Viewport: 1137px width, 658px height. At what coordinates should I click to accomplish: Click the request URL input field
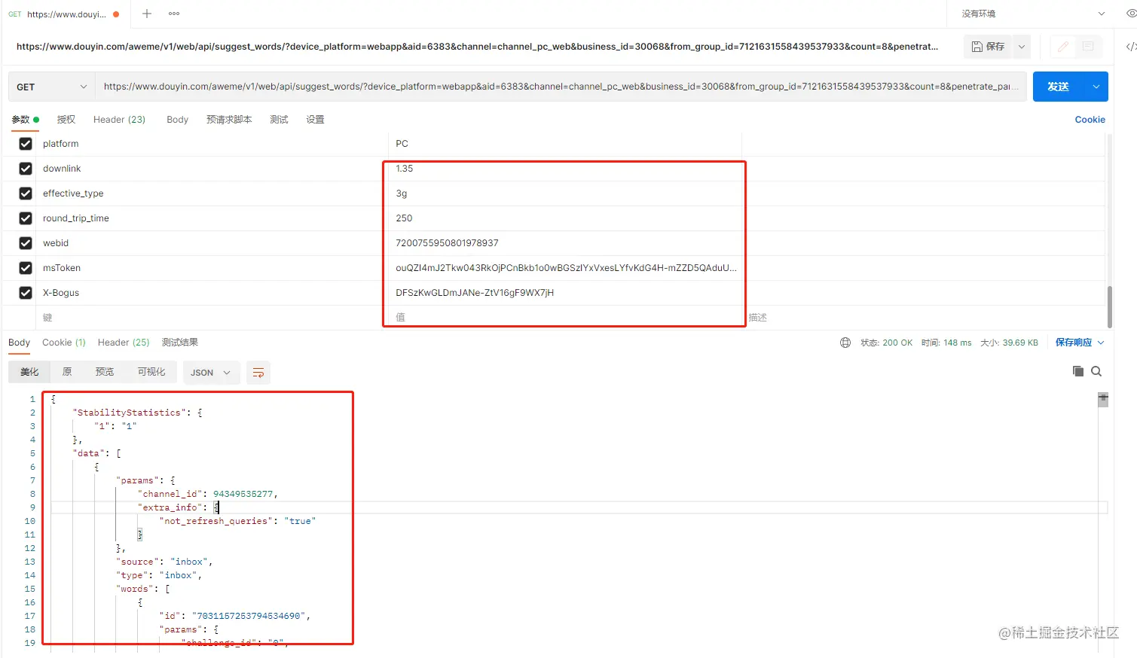click(x=561, y=87)
